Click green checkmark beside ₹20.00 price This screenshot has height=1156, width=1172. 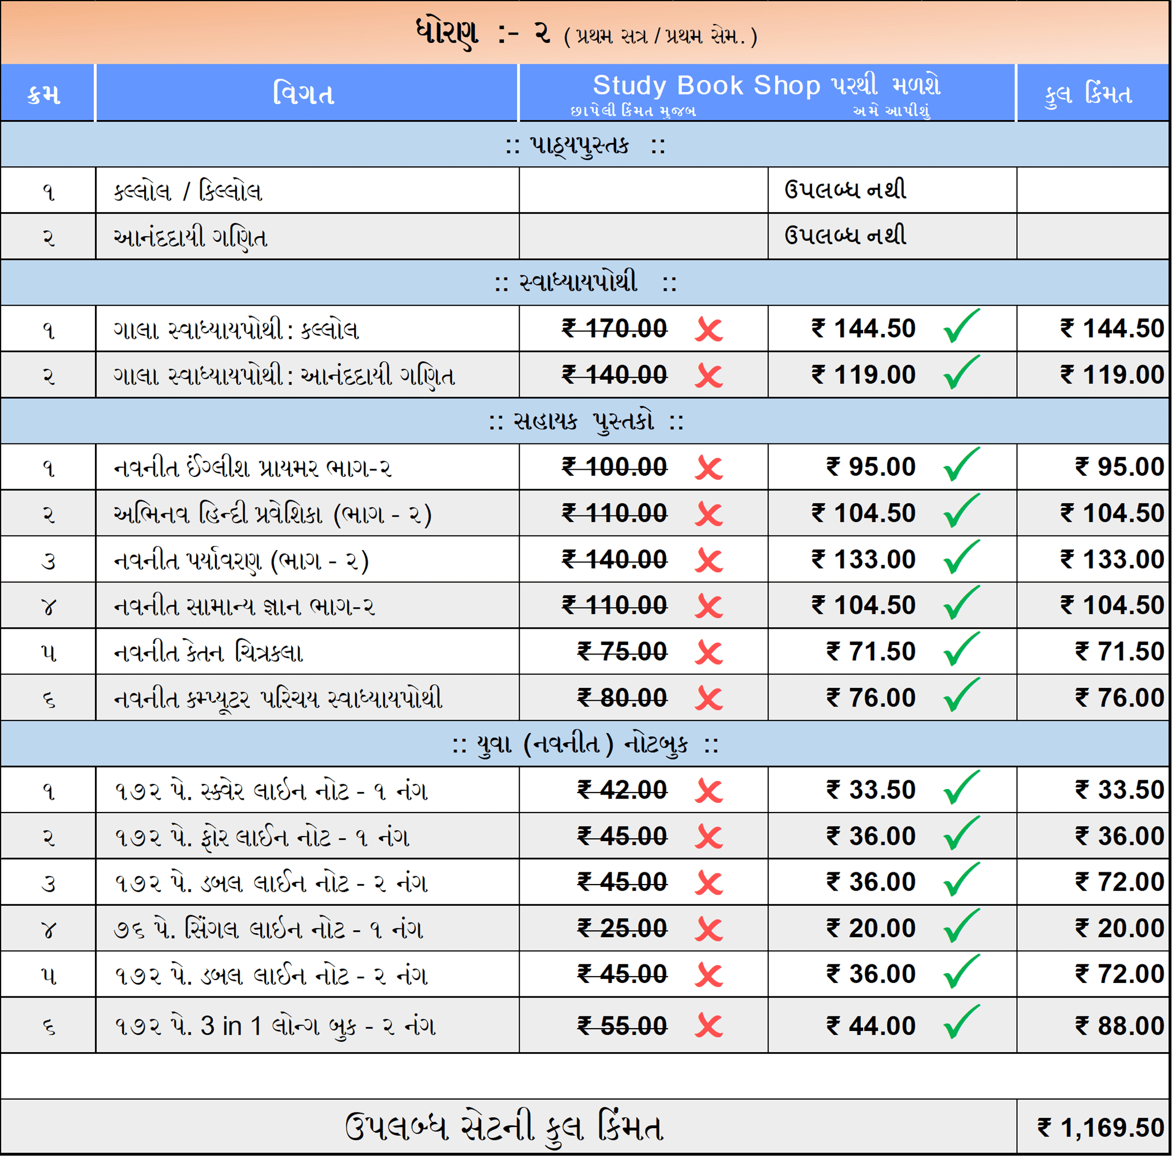tap(961, 925)
